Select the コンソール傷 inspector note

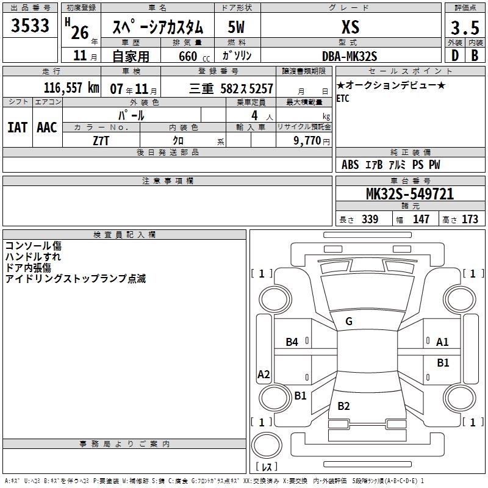click(x=34, y=246)
